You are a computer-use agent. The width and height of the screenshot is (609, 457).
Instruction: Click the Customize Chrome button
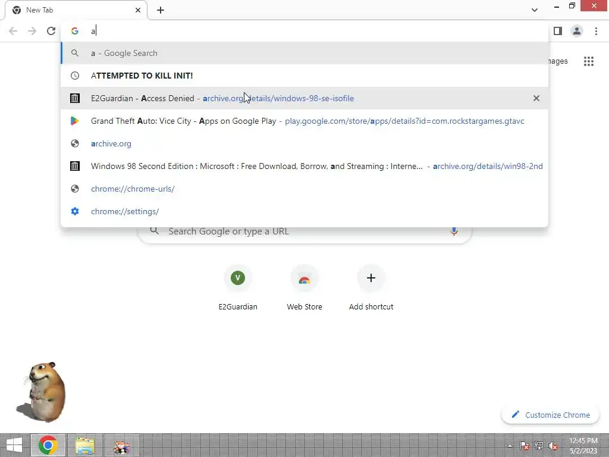tap(550, 415)
